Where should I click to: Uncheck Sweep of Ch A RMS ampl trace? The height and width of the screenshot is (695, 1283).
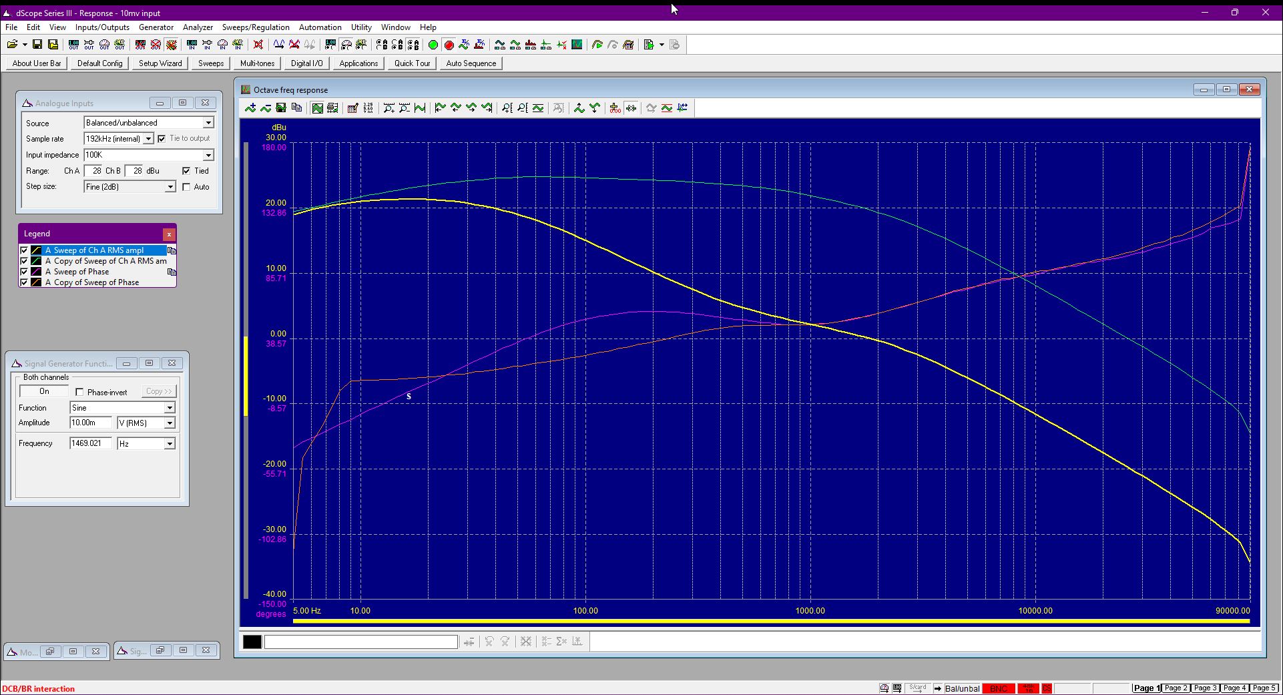(24, 250)
